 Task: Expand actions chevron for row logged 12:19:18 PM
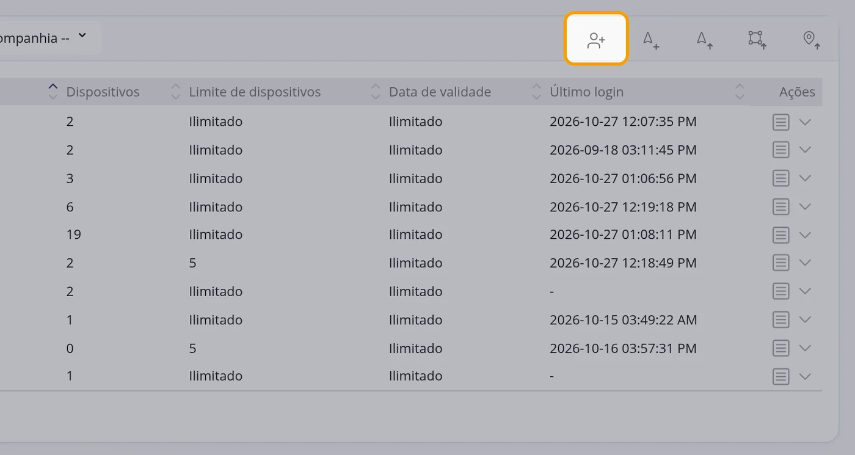[x=805, y=207]
